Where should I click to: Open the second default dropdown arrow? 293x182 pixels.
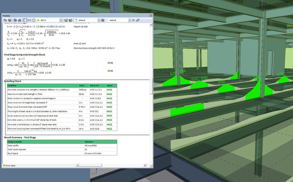[x=129, y=20]
